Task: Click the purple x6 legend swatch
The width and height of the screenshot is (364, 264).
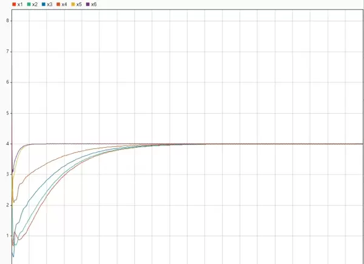Action: pos(88,4)
